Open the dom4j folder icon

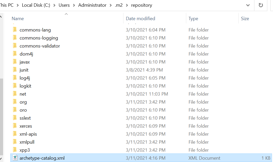coord(15,54)
